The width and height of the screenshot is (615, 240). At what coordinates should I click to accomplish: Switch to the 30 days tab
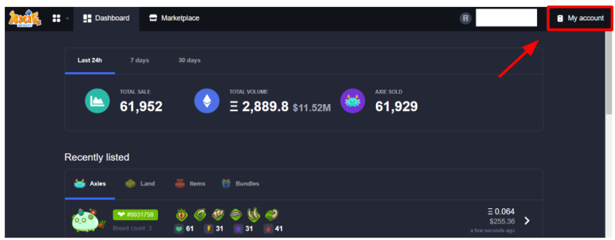(189, 60)
